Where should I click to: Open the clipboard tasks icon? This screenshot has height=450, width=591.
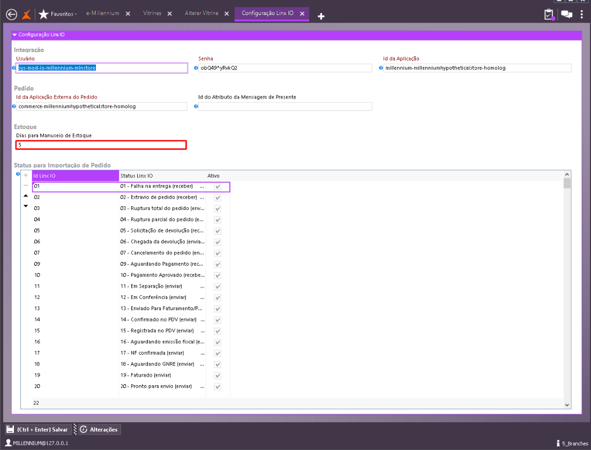click(549, 14)
